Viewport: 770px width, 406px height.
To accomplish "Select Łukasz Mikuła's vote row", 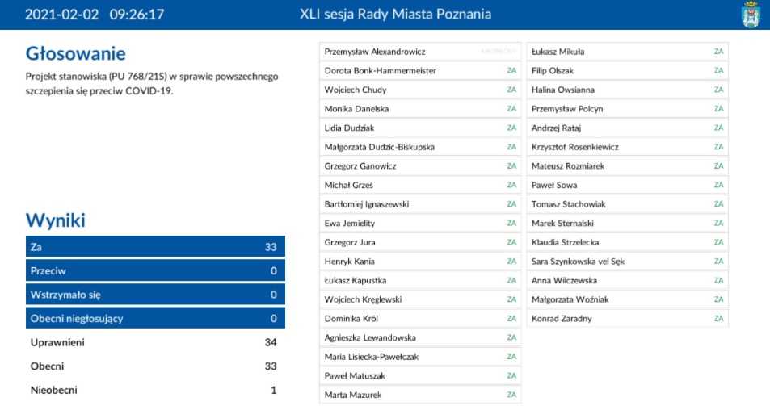I will click(627, 52).
